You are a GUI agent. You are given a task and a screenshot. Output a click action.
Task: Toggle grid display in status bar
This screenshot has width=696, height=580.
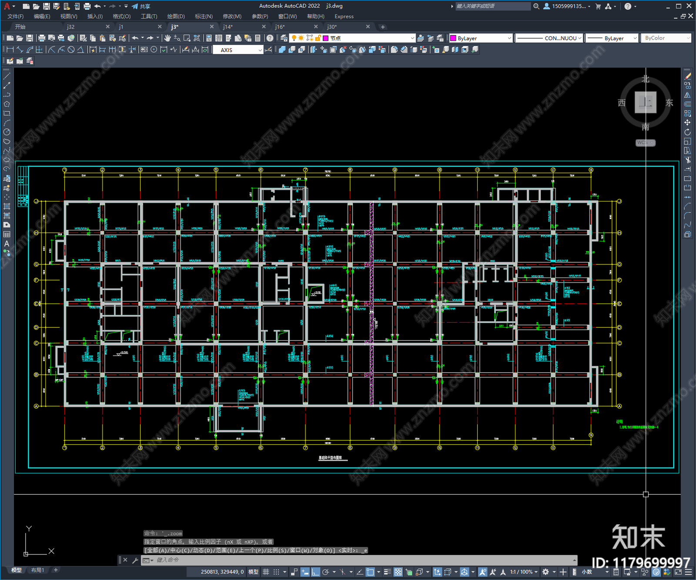[266, 572]
